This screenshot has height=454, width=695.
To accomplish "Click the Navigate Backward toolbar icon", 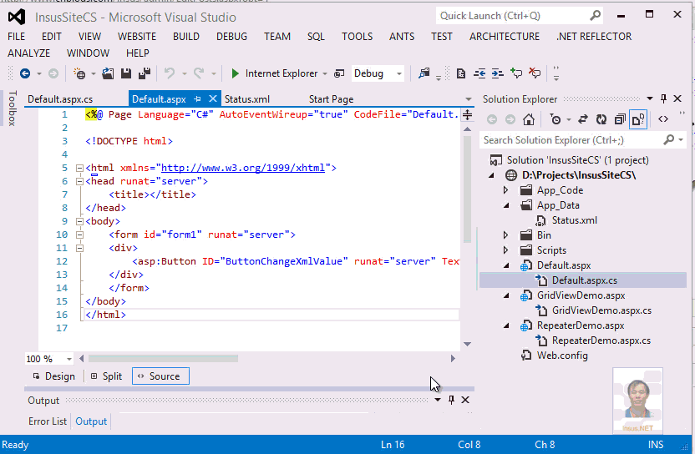I will tap(25, 73).
